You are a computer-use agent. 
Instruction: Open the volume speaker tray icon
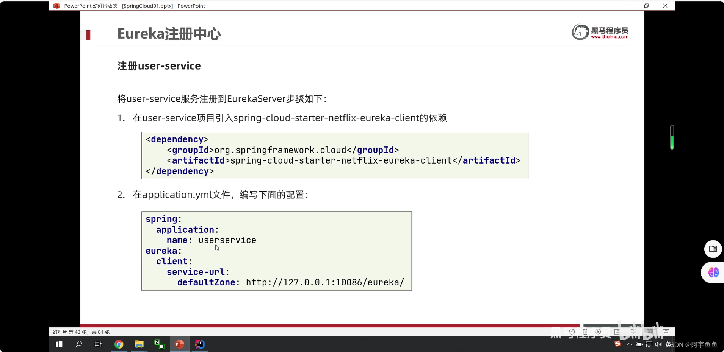[x=658, y=344]
